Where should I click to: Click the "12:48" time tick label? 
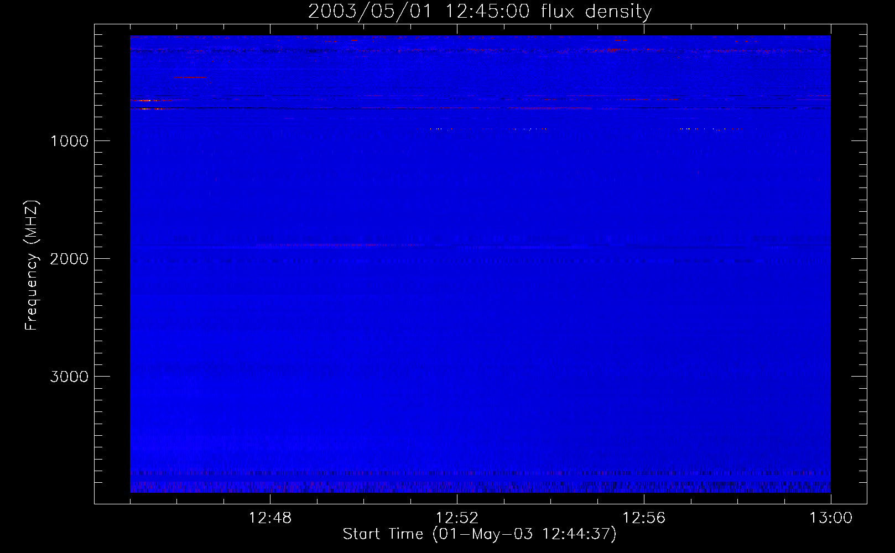click(270, 518)
